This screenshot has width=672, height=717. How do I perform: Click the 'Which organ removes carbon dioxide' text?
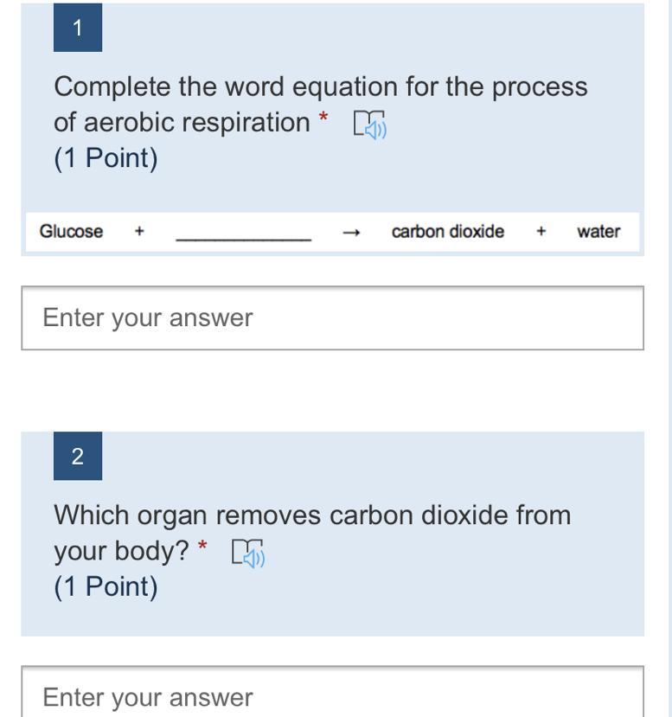pos(312,515)
